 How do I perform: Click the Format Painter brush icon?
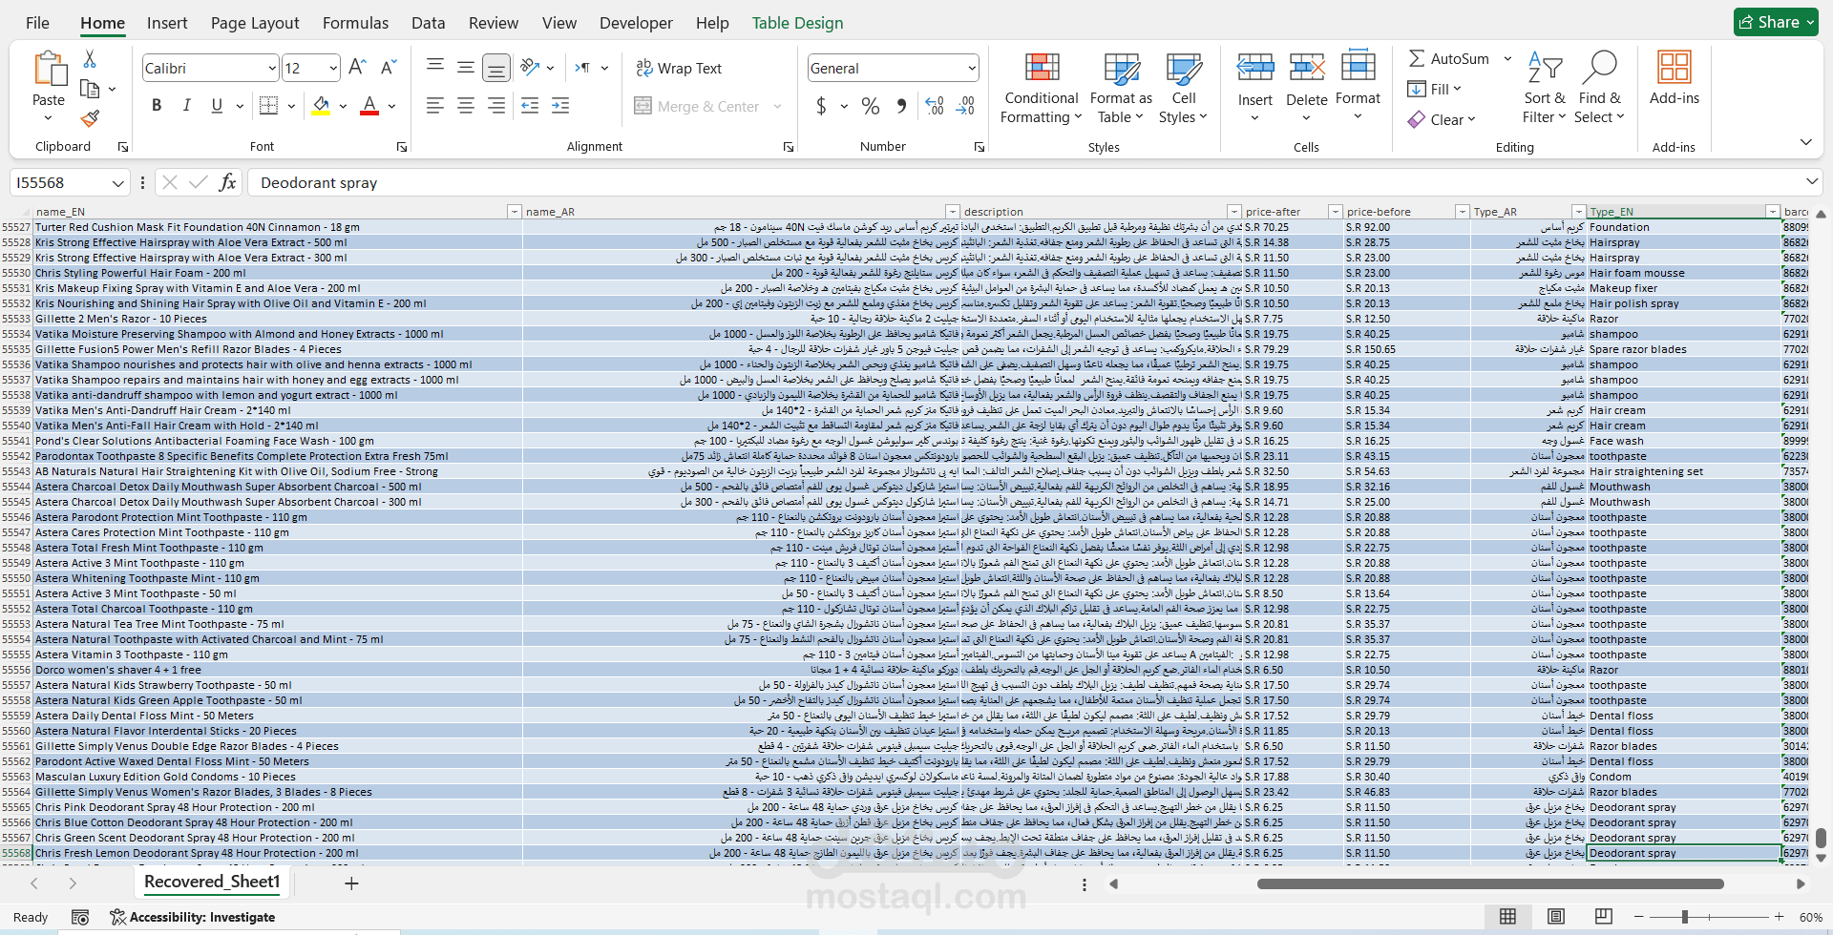[x=90, y=118]
